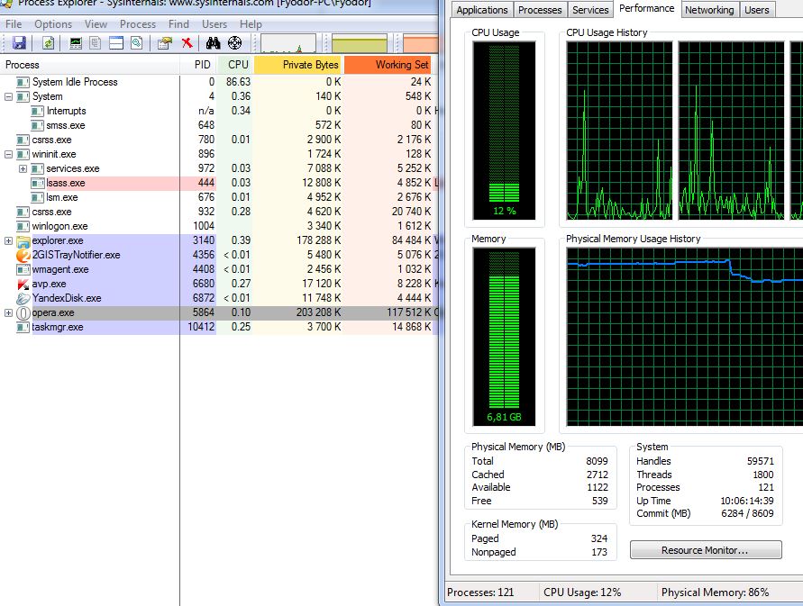Open the Help menu
The image size is (803, 606).
pos(251,24)
